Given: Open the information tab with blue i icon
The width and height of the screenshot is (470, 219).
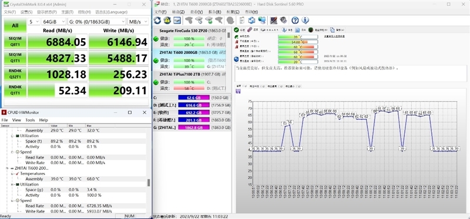Looking at the screenshot, I should (287, 30).
